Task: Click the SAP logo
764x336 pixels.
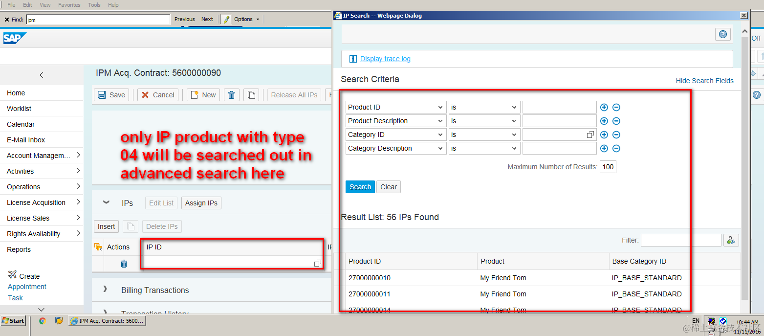Action: click(x=15, y=38)
